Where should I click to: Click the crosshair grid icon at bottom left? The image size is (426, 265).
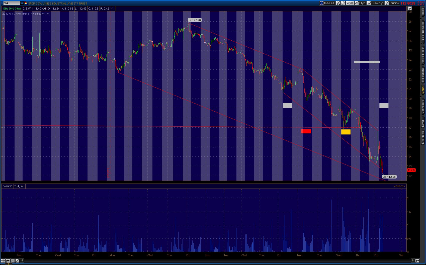coord(3,260)
